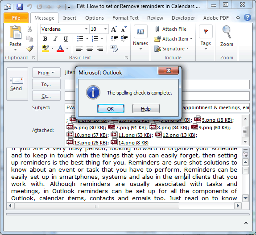Image resolution: width=256 pixels, height=235 pixels.
Task: Click the Save icon in quick access toolbar
Action: [20, 7]
